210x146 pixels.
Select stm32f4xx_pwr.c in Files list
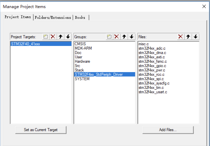pos(168,70)
